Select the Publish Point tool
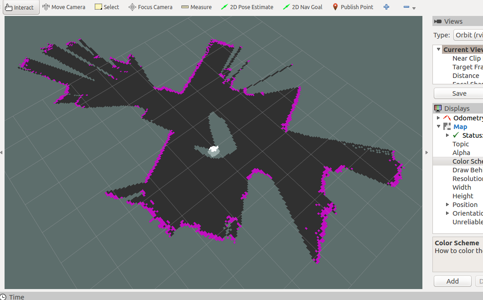483x300 pixels. pyautogui.click(x=353, y=7)
